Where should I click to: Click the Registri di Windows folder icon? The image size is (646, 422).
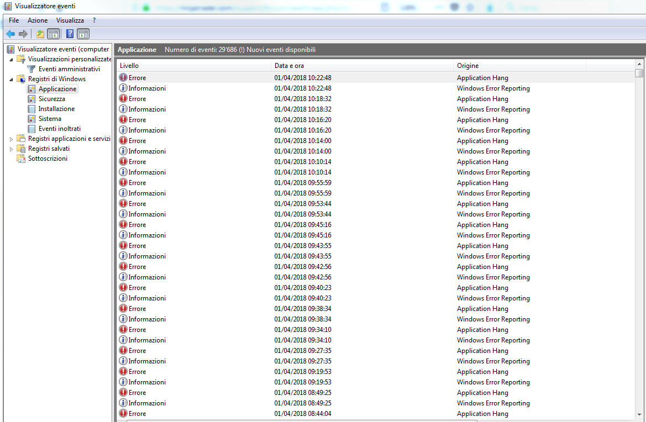[x=20, y=78]
